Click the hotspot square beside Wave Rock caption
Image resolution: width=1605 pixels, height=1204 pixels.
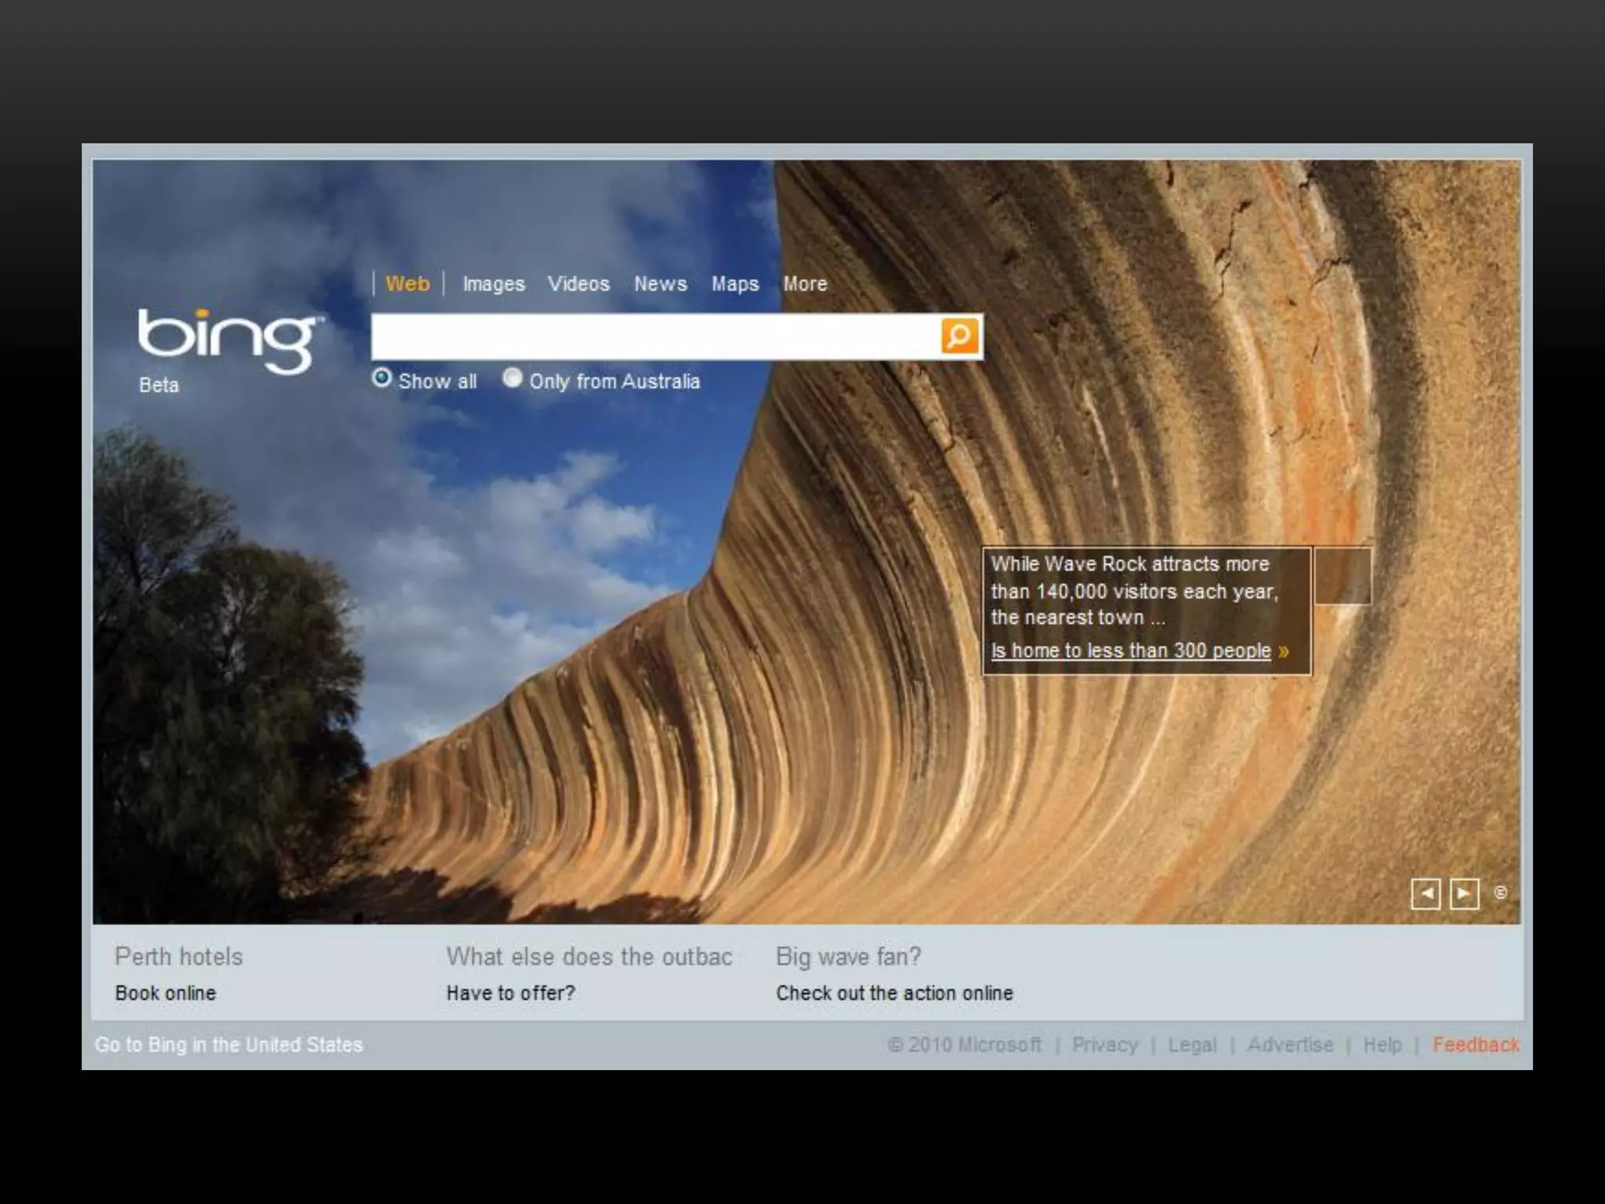(1342, 576)
